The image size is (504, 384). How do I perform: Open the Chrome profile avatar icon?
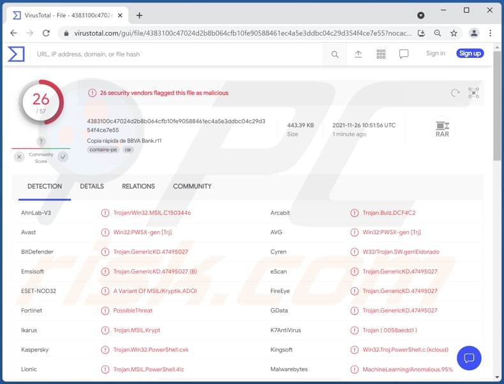pos(474,33)
